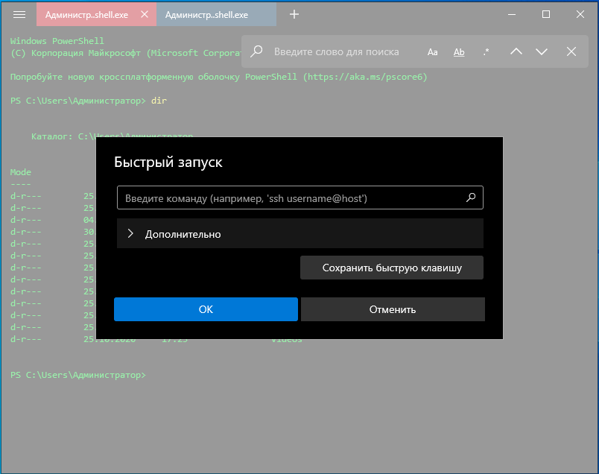Click the magnifier icon in find bar
Screen dimensions: 599x474
tap(257, 51)
